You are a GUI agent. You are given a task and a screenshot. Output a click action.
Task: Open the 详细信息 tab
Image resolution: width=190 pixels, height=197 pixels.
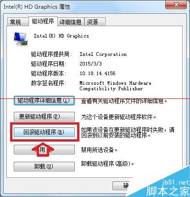click(71, 22)
